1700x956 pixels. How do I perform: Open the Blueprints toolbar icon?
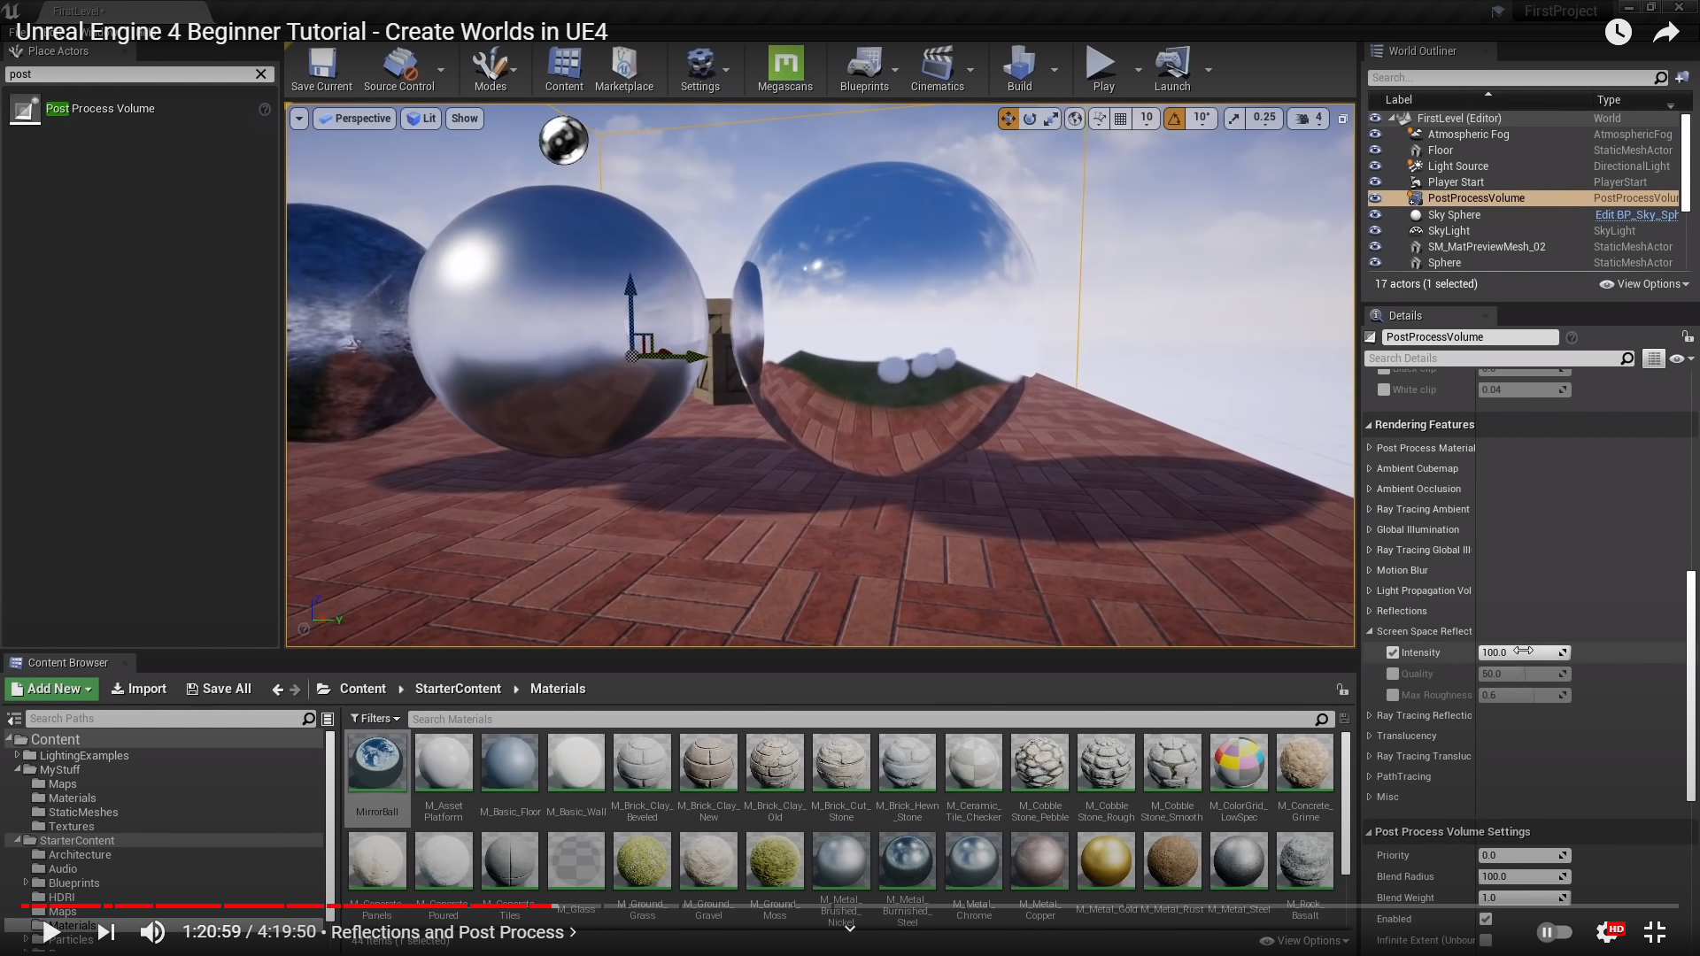pyautogui.click(x=863, y=66)
